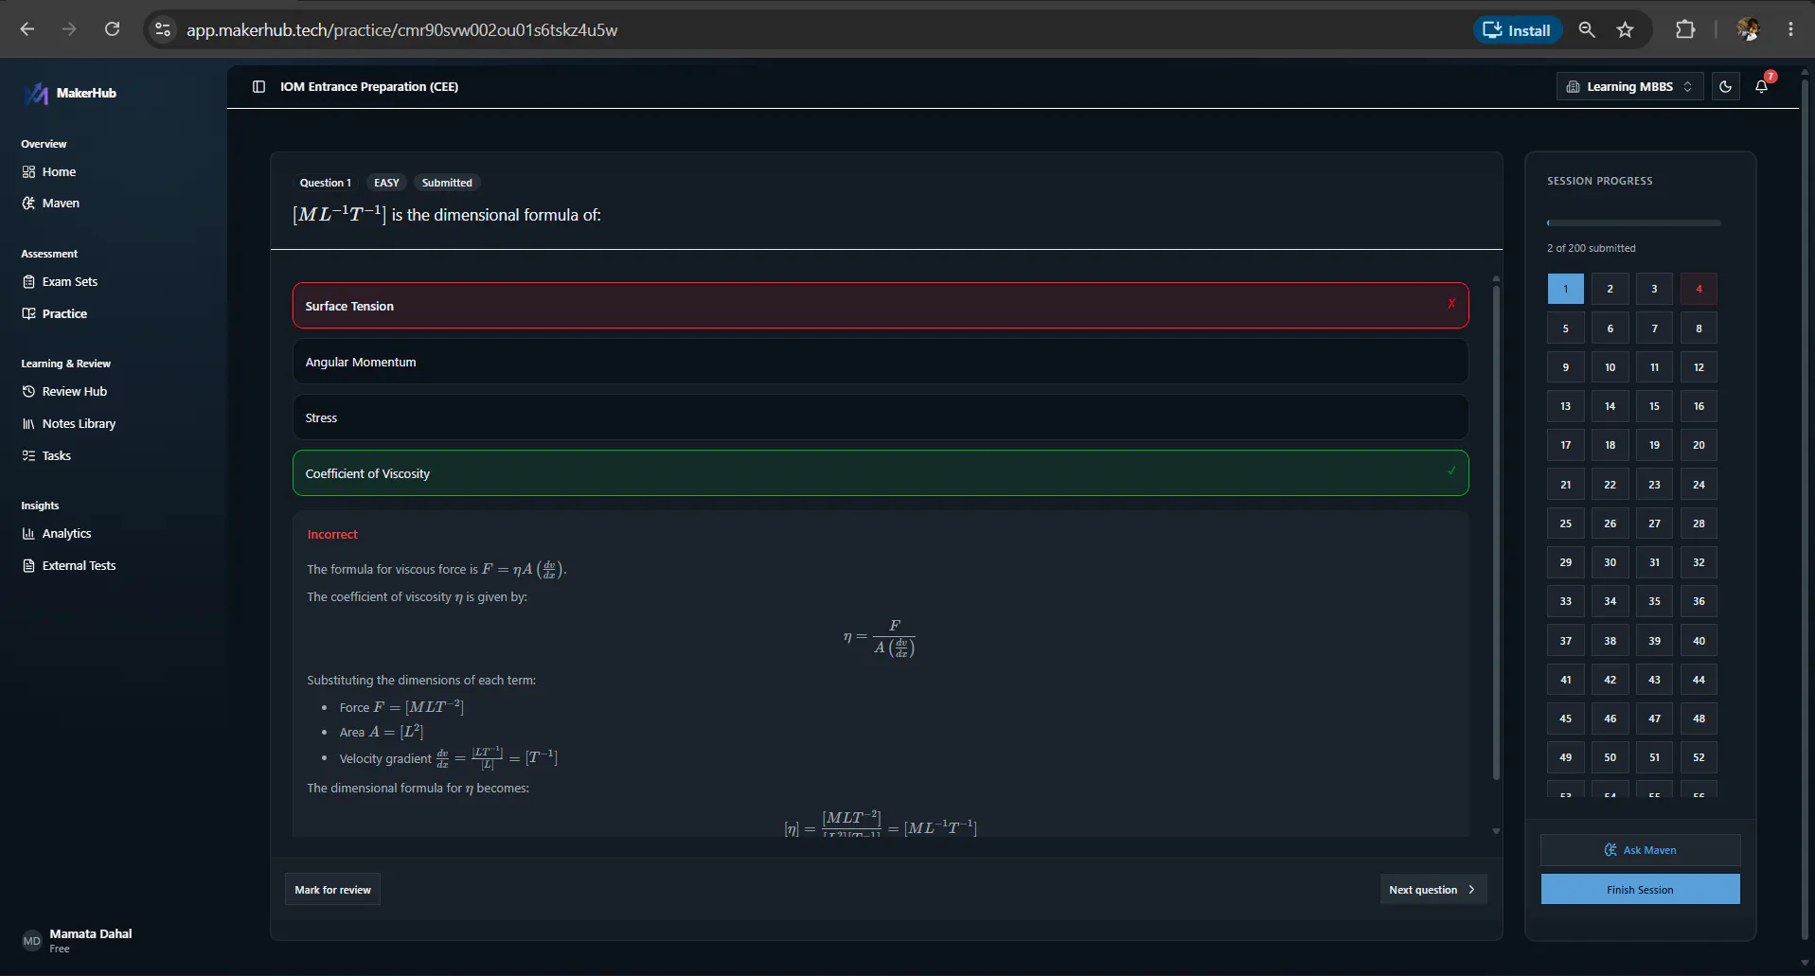This screenshot has width=1815, height=976.
Task: Open Chrome three-dot menu
Action: pos(1790,29)
